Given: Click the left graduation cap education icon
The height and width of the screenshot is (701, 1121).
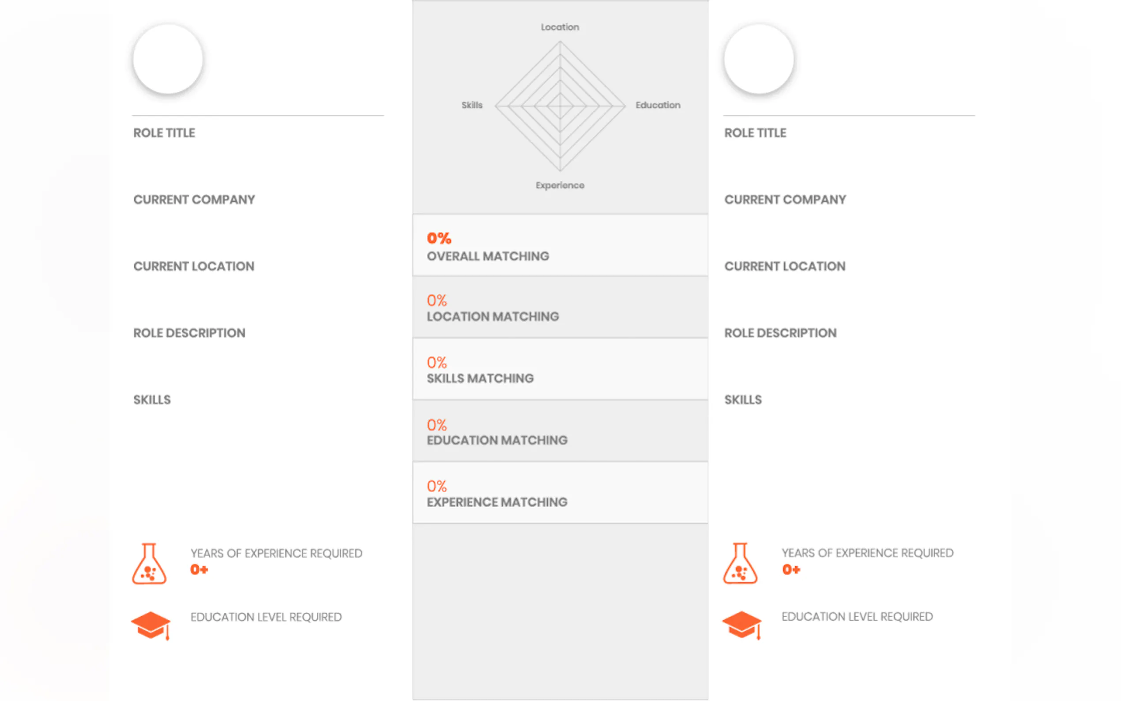Looking at the screenshot, I should pos(150,625).
